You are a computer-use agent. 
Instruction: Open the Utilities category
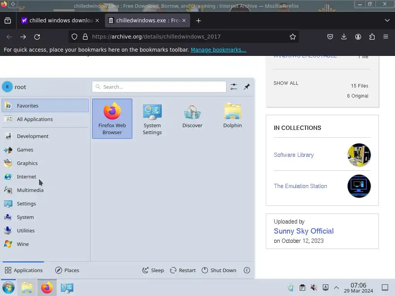pyautogui.click(x=45, y=230)
